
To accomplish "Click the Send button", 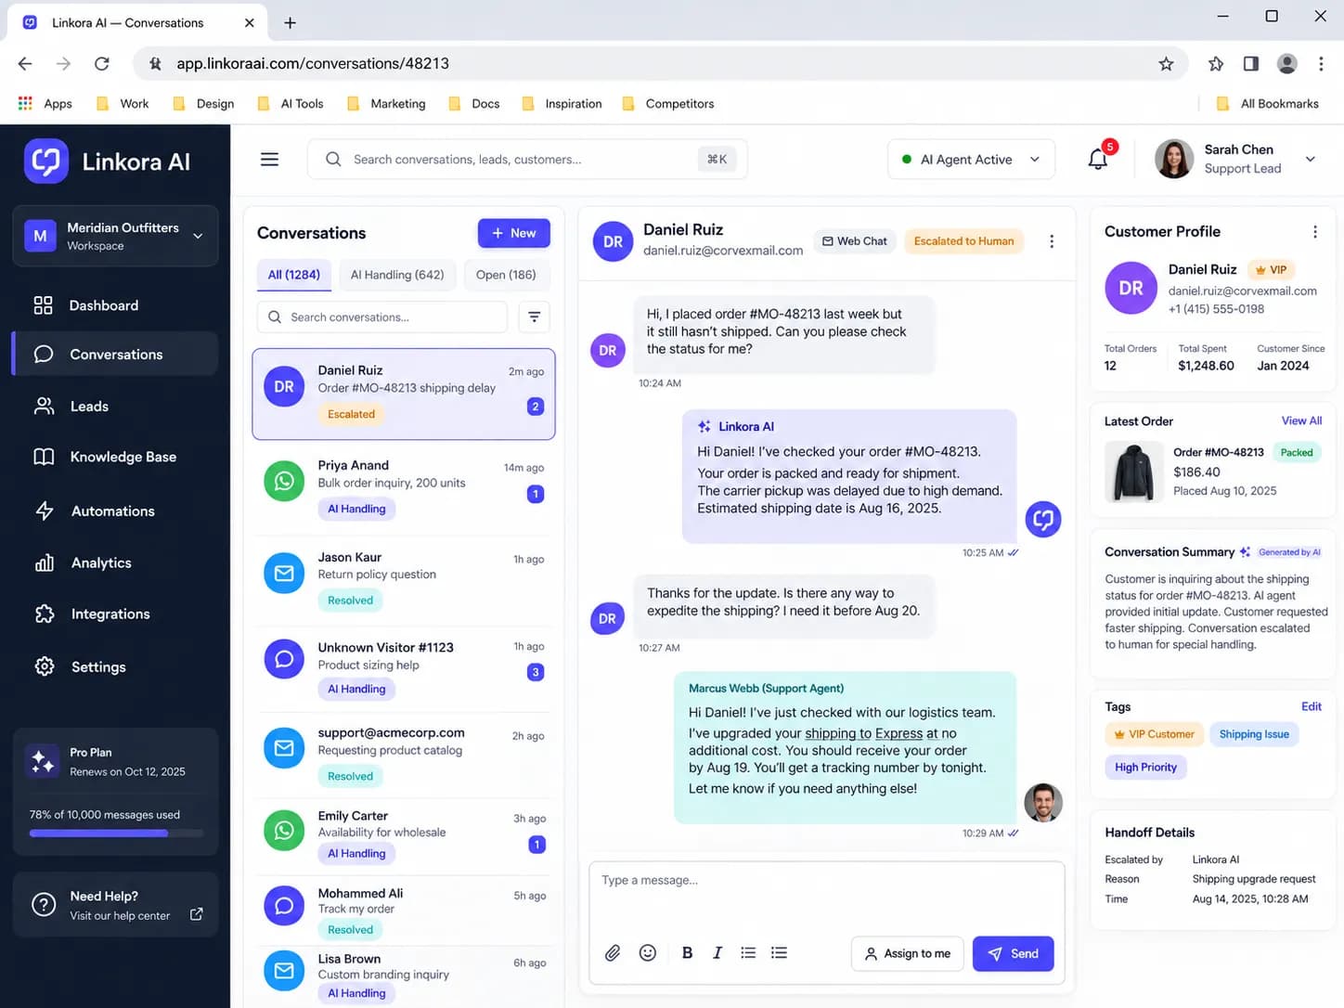I will 1013,953.
